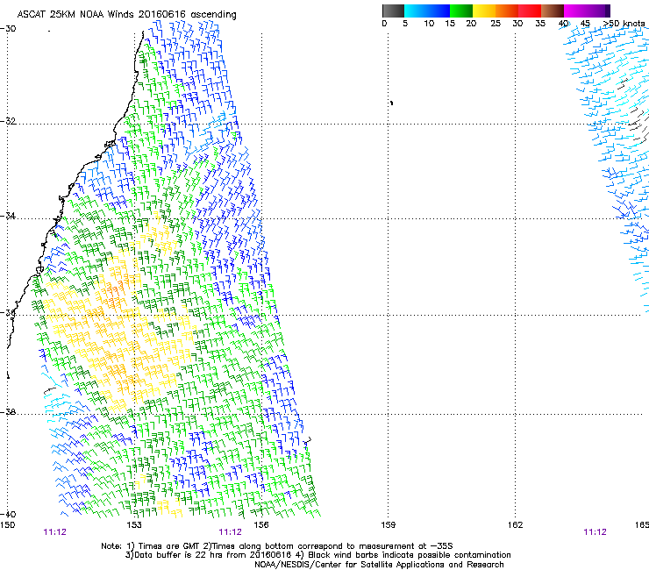Click the magenta 40–45 knots legend segment
The image size is (649, 570).
(575, 11)
